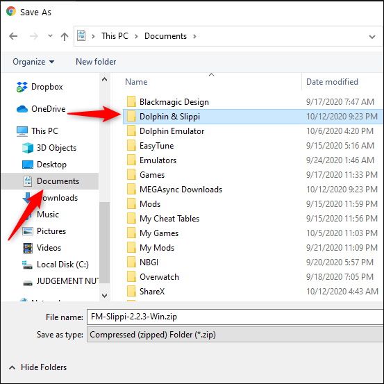This screenshot has width=384, height=384.
Task: Sort by Date modified column header
Action: (x=332, y=82)
